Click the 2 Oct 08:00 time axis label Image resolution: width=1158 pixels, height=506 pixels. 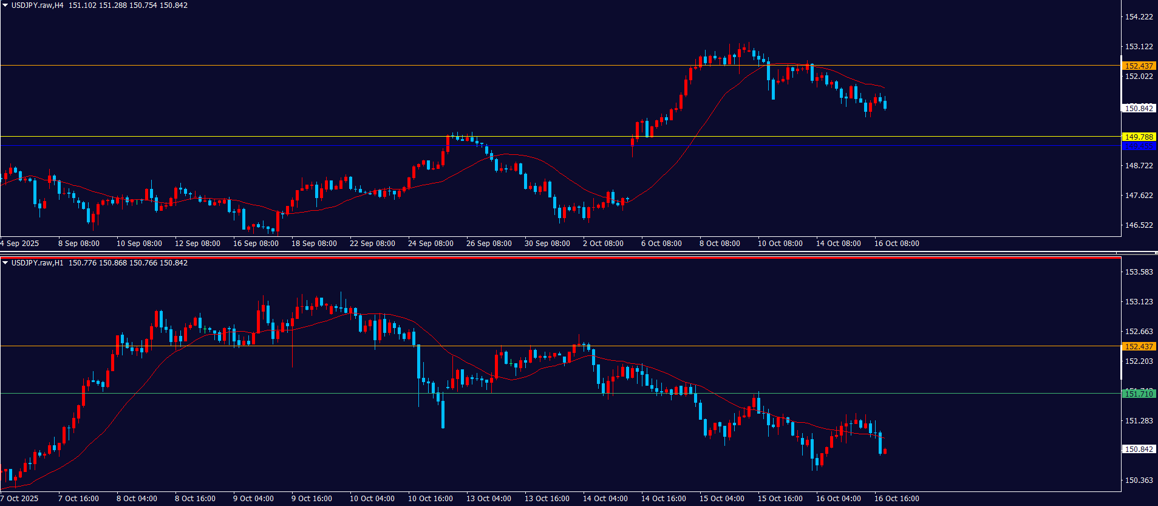603,244
